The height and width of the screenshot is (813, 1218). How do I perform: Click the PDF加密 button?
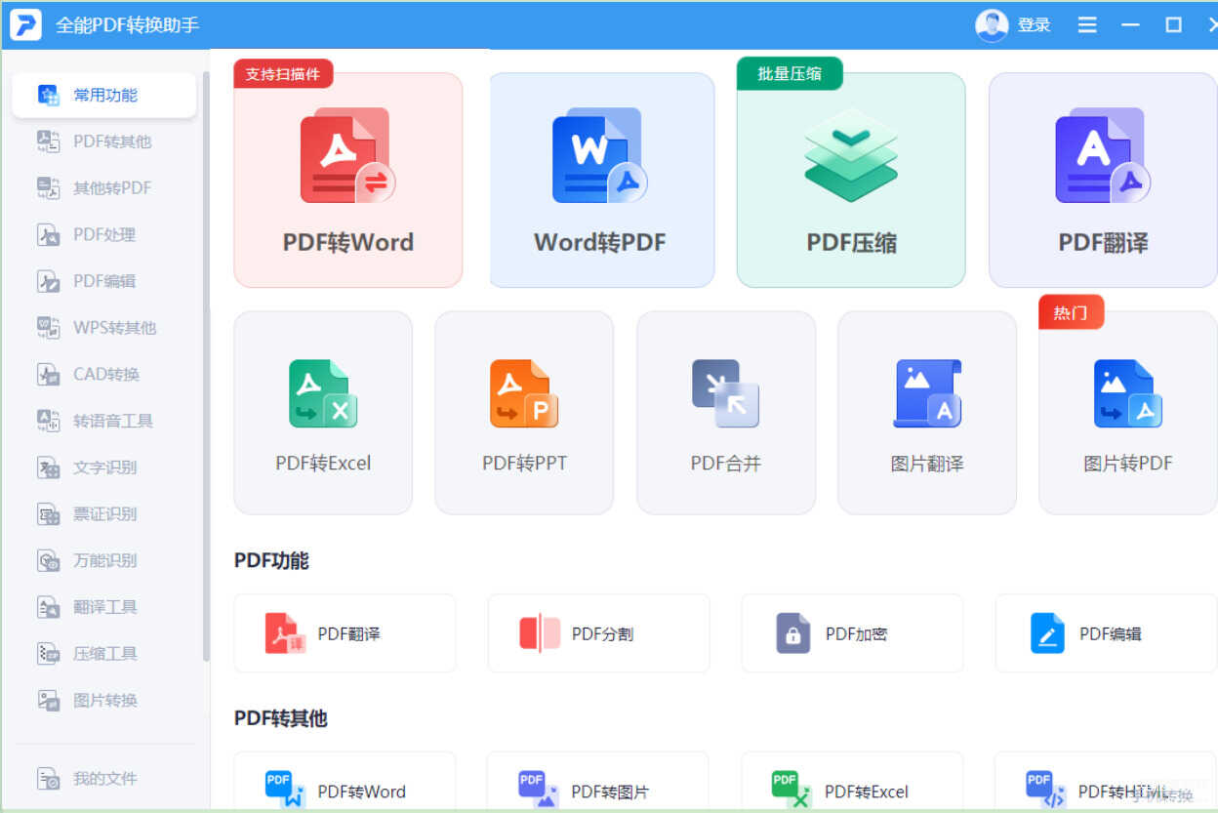coord(852,633)
